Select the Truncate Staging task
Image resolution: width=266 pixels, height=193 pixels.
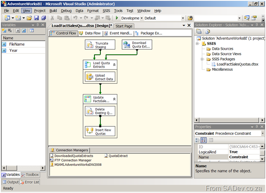(x=100, y=45)
